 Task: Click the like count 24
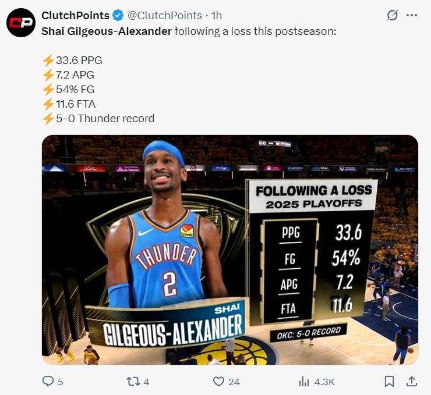[x=234, y=382]
